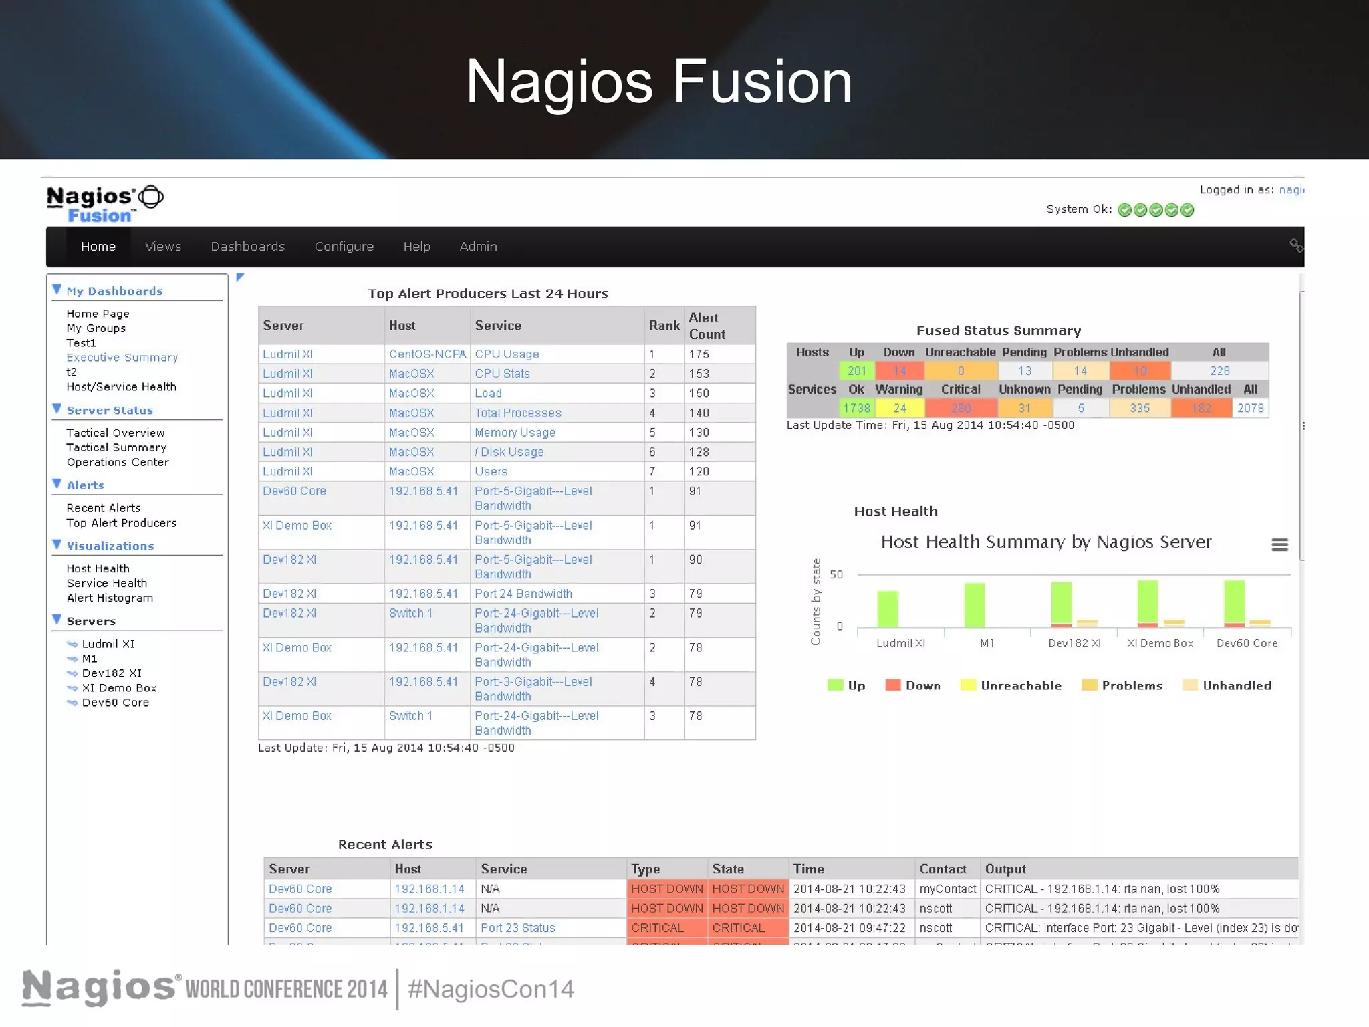Viewport: 1369px width, 1027px height.
Task: Open Top Alert Producers page
Action: (122, 523)
